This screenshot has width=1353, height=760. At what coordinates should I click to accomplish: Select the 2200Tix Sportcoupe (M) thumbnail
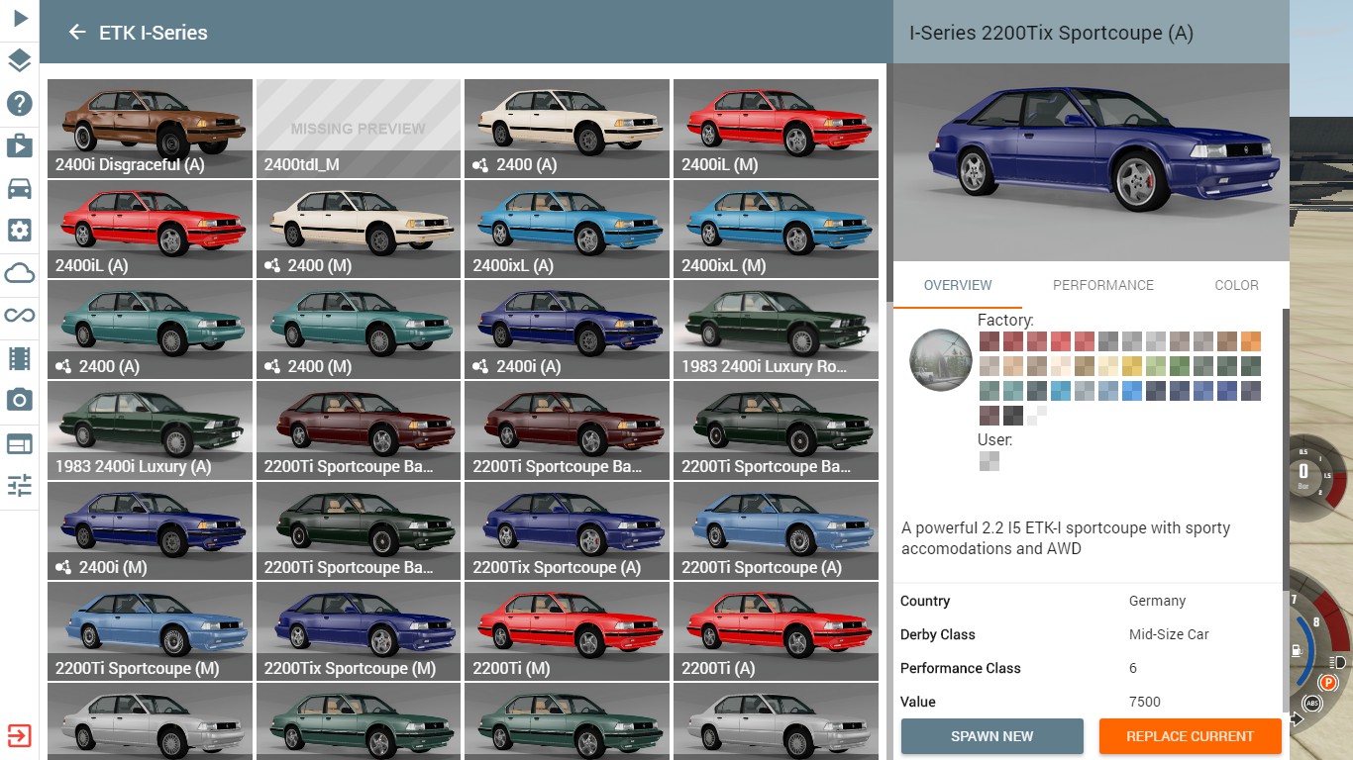point(359,631)
